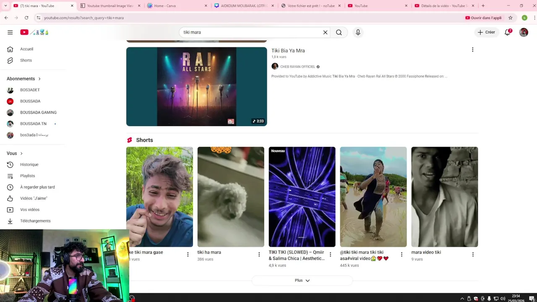
Task: Click the Créer button
Action: pos(486,32)
